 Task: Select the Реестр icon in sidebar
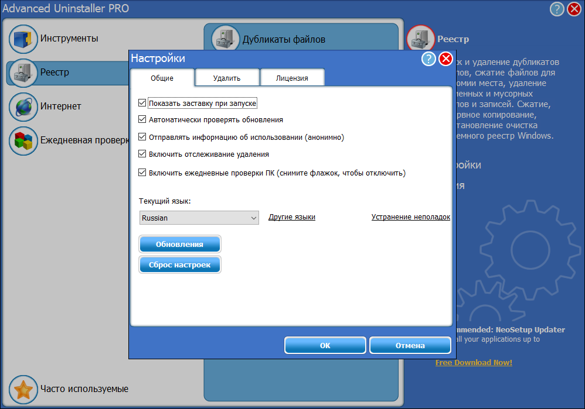point(23,73)
